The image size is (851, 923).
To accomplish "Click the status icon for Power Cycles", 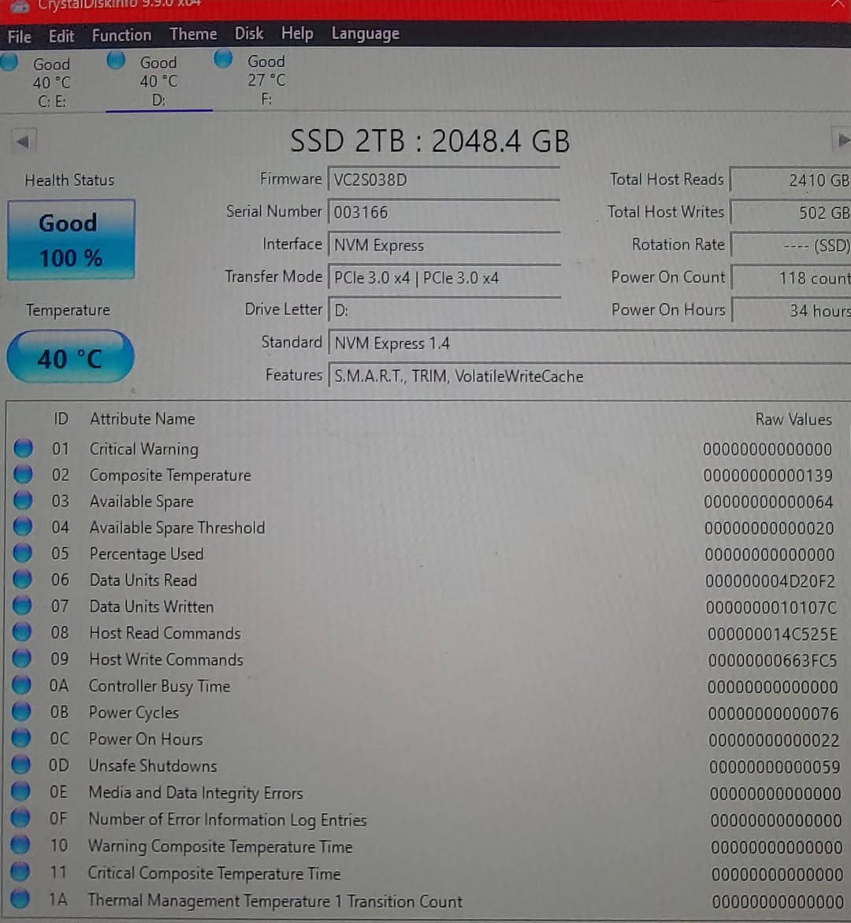I will pos(21,711).
